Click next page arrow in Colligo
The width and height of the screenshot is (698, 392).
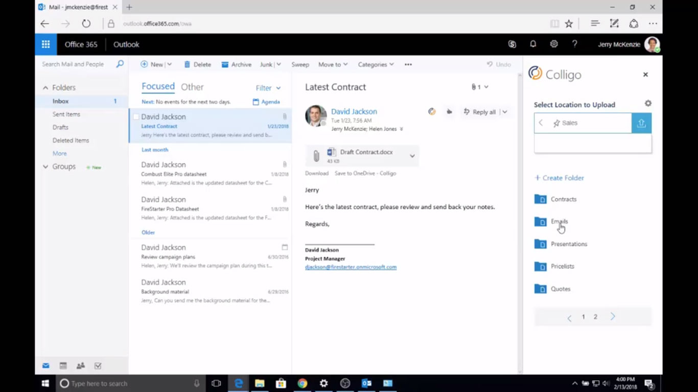point(613,317)
